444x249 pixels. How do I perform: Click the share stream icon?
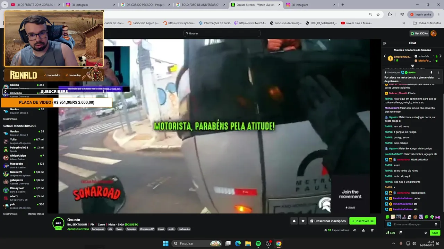[354, 230]
